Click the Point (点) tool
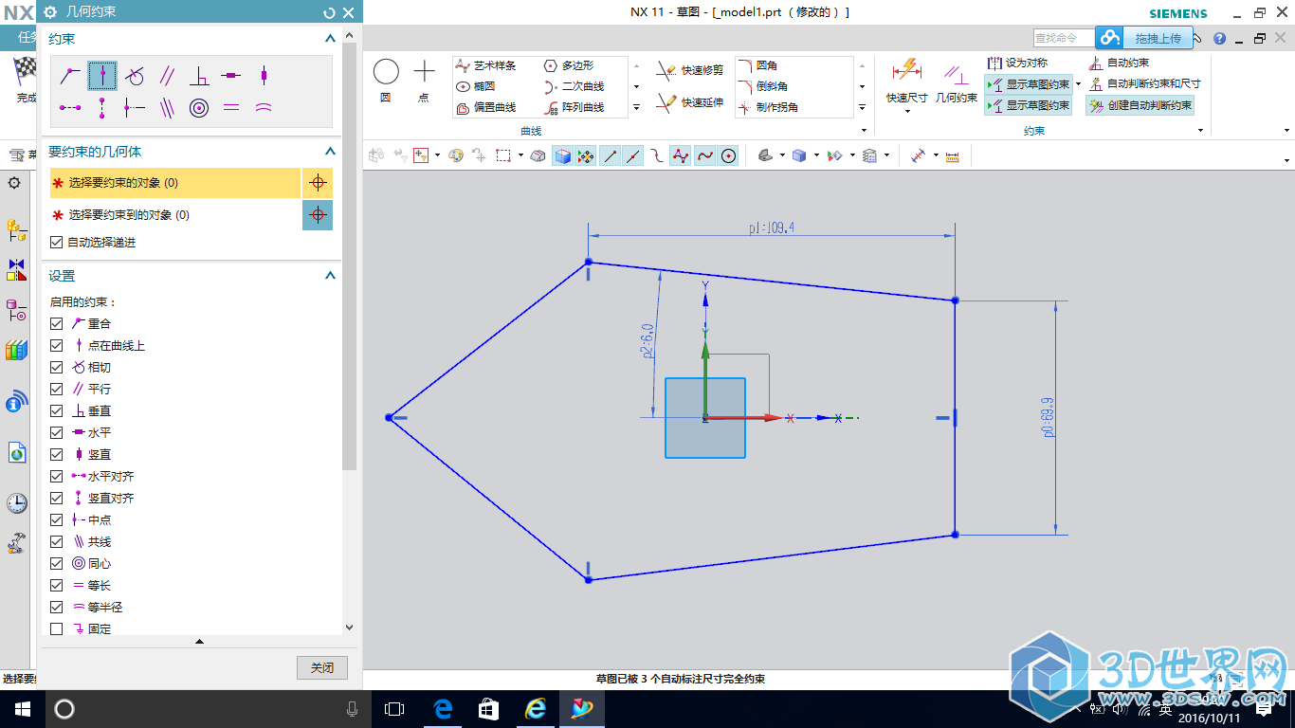1295x728 pixels. 424,80
